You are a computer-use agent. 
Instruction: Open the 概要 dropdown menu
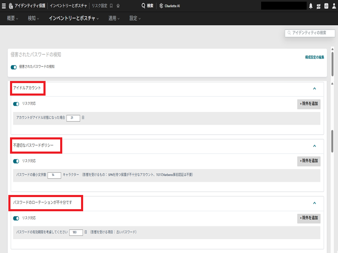click(x=12, y=18)
